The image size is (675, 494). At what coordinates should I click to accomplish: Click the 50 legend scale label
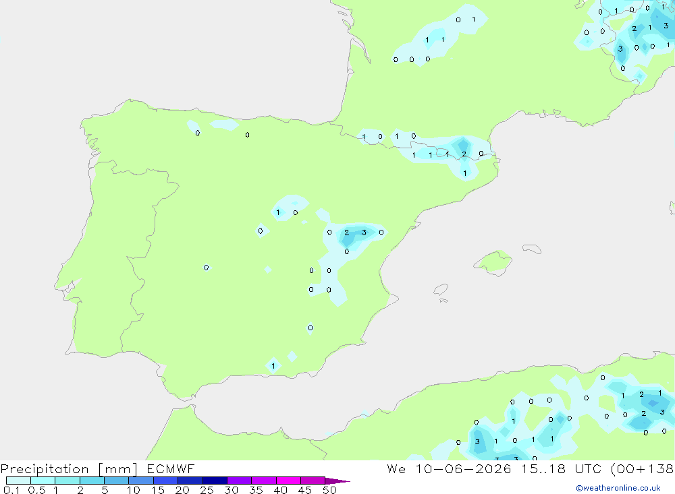click(x=330, y=490)
